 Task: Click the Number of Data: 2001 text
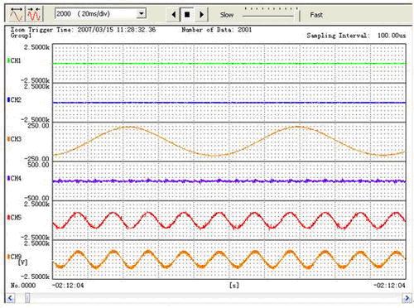[x=217, y=30]
